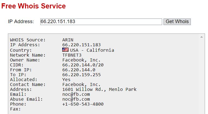Focus the IP Address input field
Image resolution: width=208 pixels, height=114 pixels.
[101, 22]
